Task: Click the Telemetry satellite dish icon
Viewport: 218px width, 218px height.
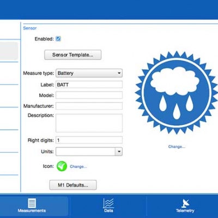Action: 185,203
